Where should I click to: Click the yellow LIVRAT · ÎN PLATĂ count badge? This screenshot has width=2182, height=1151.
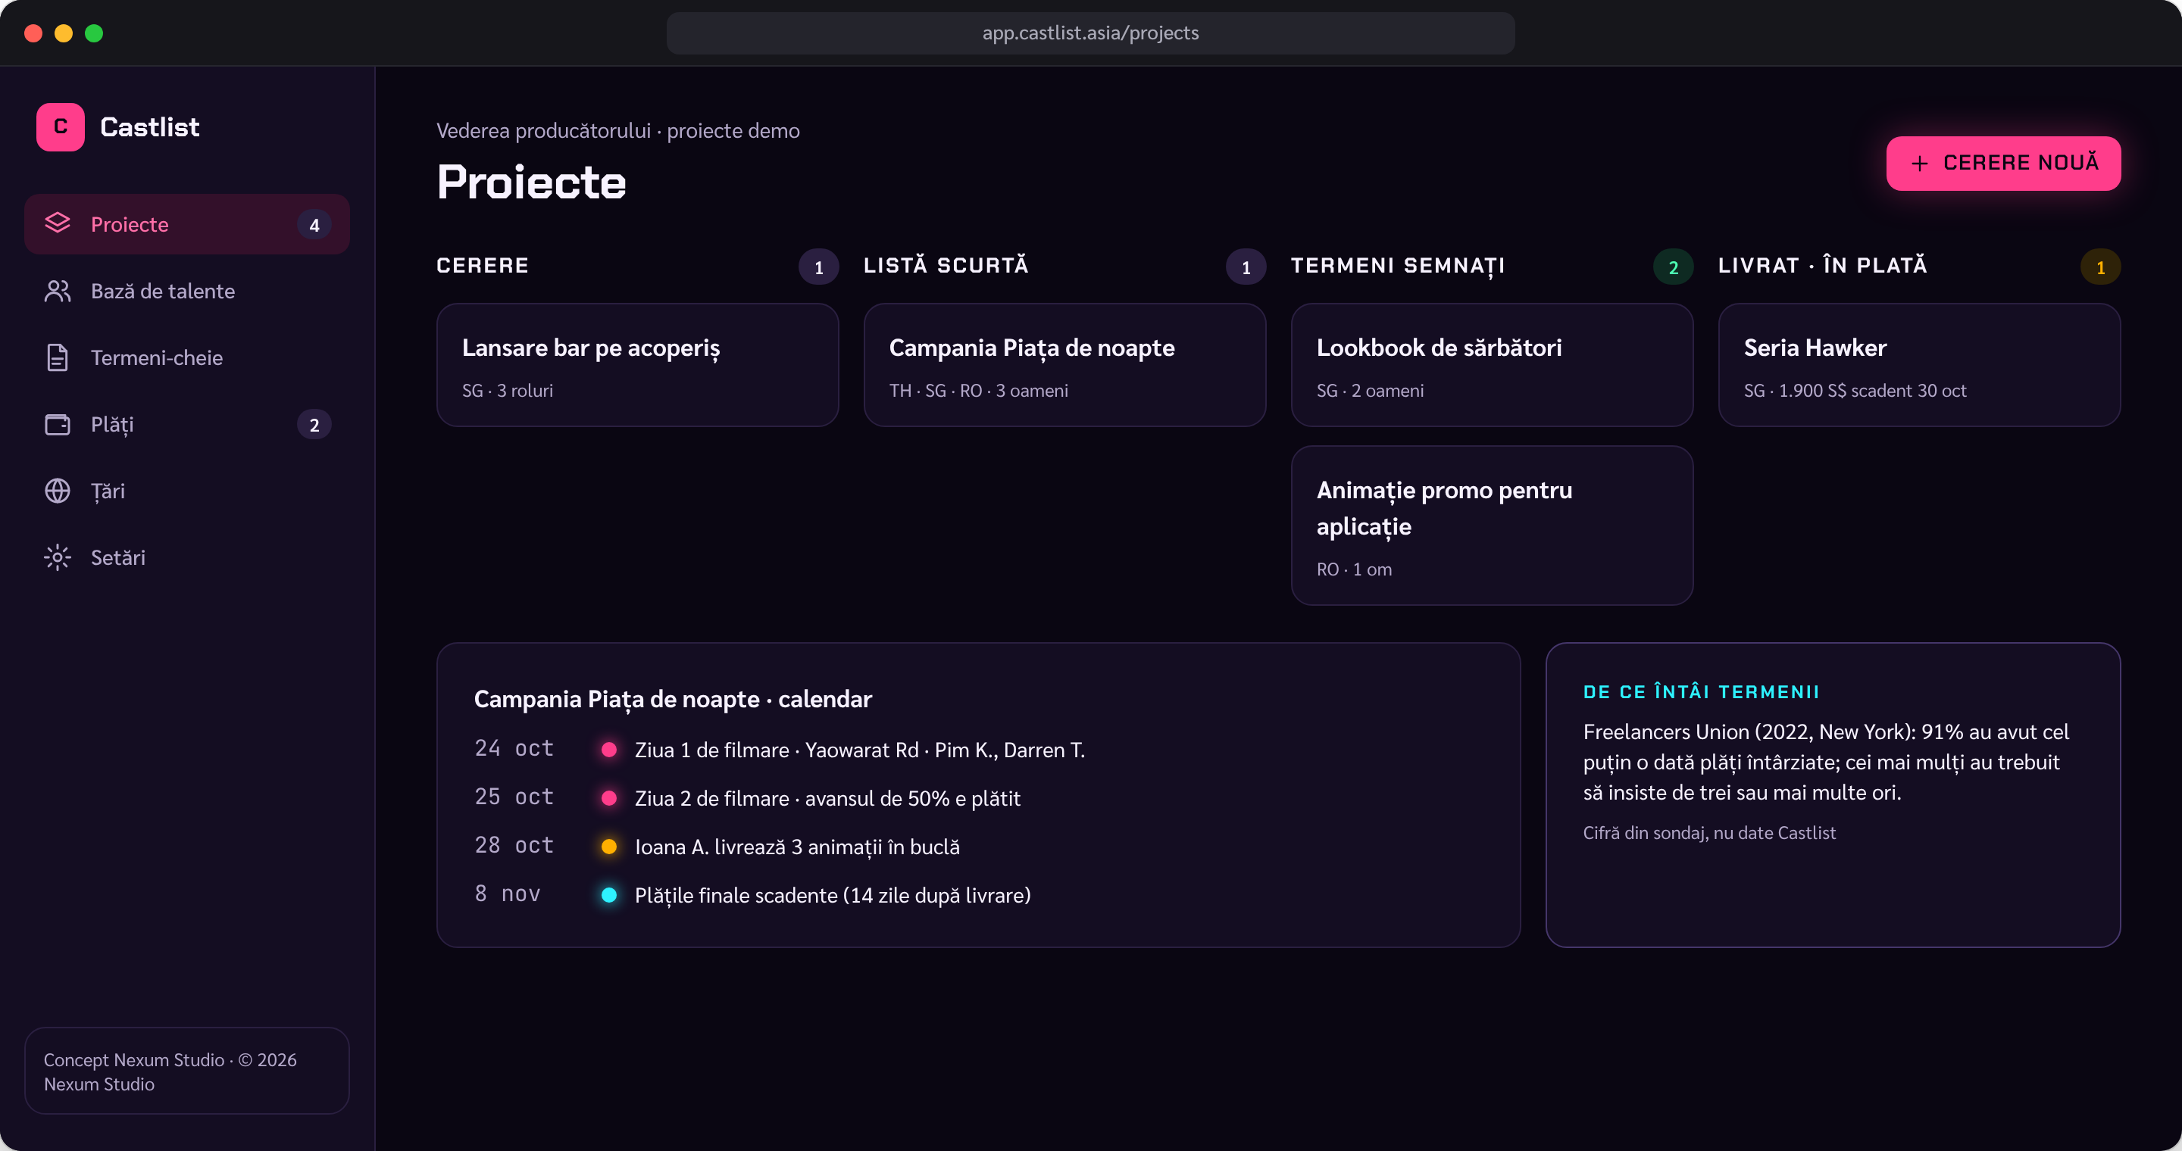pos(2100,267)
